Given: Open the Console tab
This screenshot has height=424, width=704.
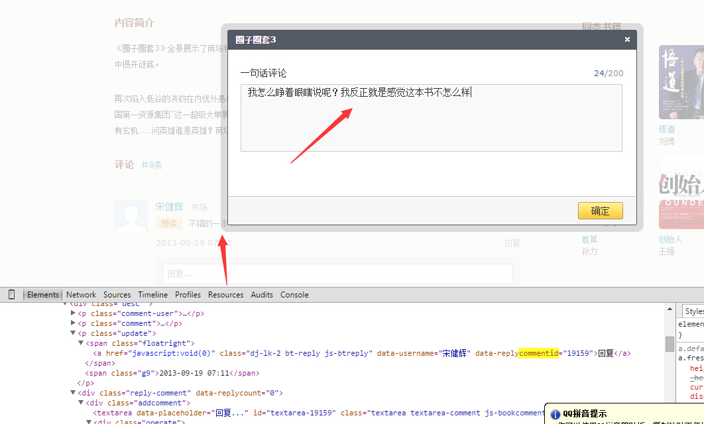Looking at the screenshot, I should (294, 295).
